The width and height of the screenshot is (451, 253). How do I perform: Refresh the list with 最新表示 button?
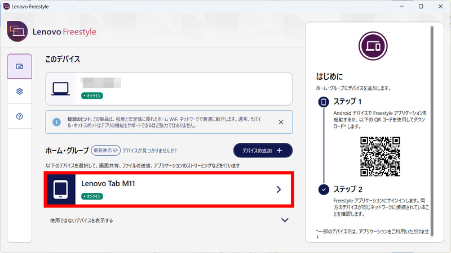pos(106,150)
